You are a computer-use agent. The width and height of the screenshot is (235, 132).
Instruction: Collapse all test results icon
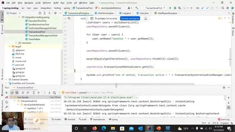[x=39, y=93]
